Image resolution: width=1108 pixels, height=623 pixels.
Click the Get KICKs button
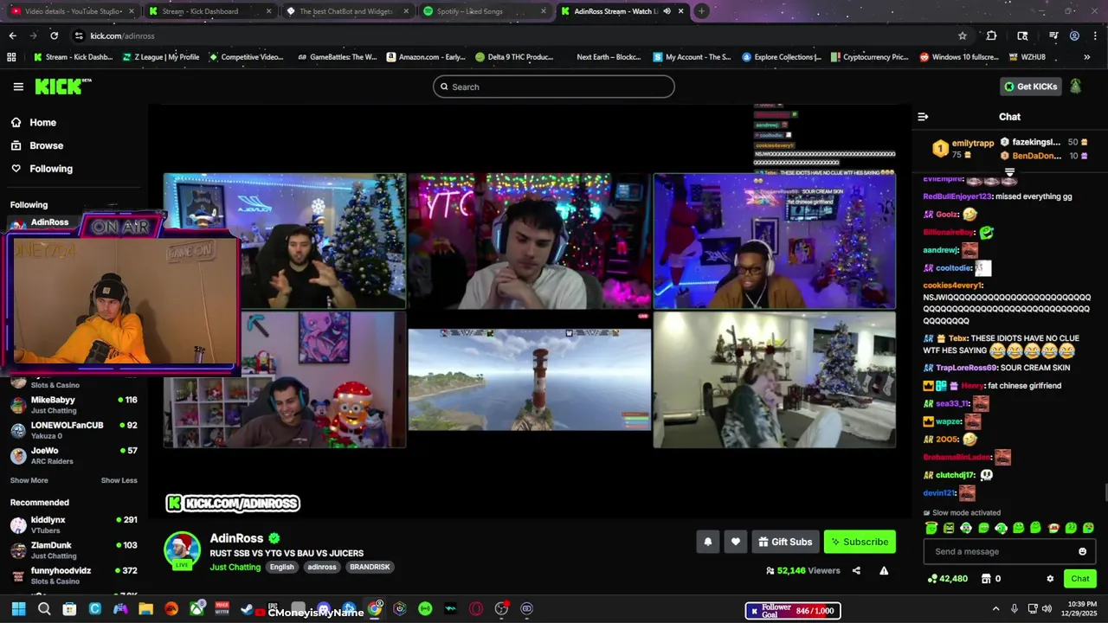click(x=1031, y=87)
